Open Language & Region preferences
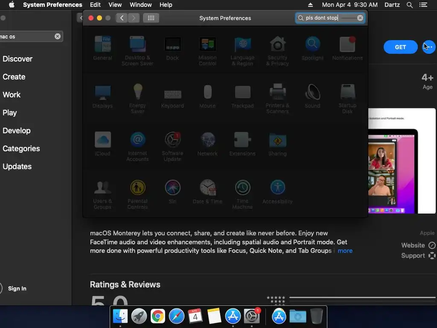The width and height of the screenshot is (437, 328). pos(242,51)
